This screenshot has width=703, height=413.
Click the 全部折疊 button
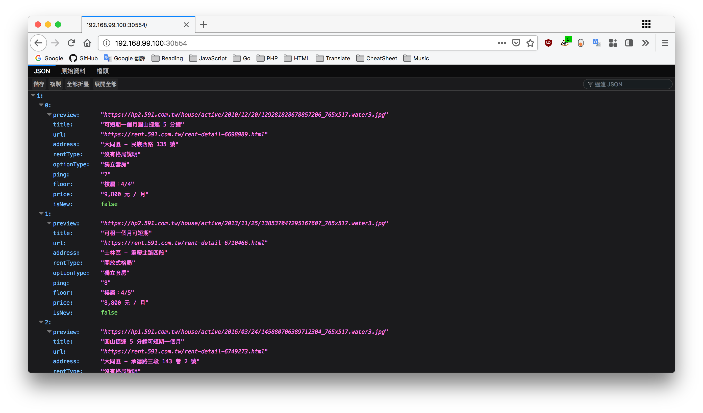[78, 84]
